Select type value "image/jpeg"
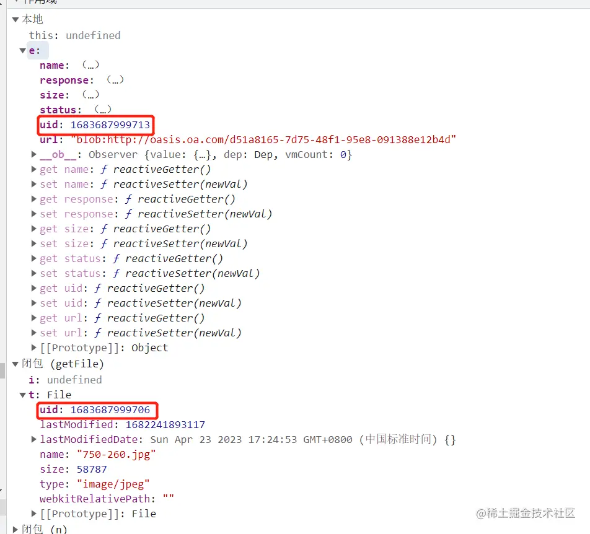590x534 pixels. tap(113, 484)
